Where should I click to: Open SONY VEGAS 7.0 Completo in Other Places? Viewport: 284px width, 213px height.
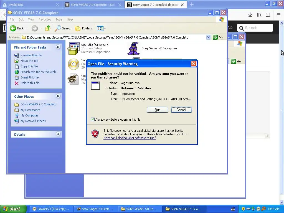coord(38,104)
